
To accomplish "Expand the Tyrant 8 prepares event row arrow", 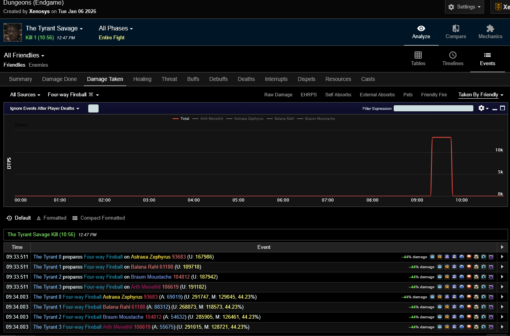I will point(502,257).
